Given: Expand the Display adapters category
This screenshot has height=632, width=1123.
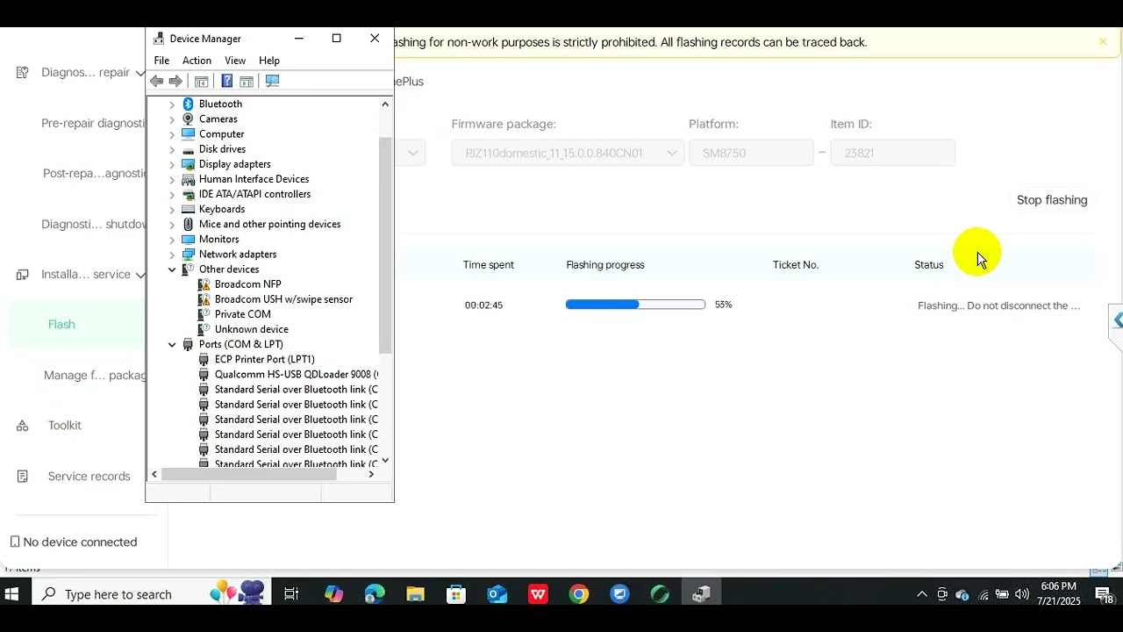Looking at the screenshot, I should [172, 164].
